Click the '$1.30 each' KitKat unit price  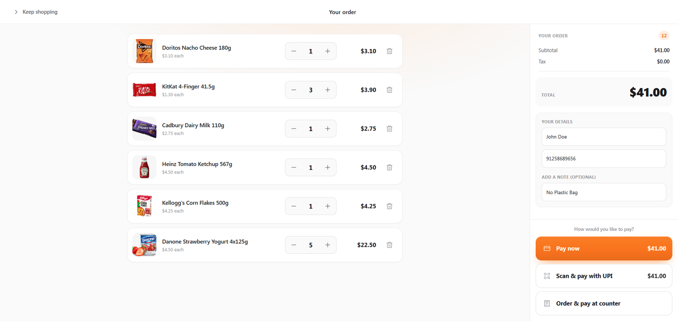173,95
